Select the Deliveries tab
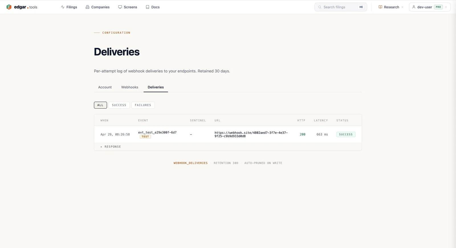456x248 pixels. [156, 87]
